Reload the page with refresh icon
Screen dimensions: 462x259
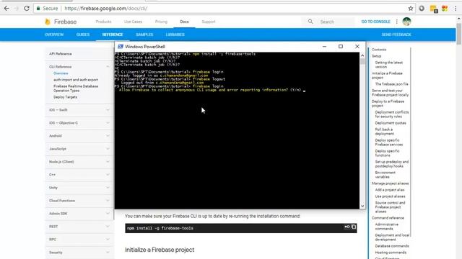[27, 9]
